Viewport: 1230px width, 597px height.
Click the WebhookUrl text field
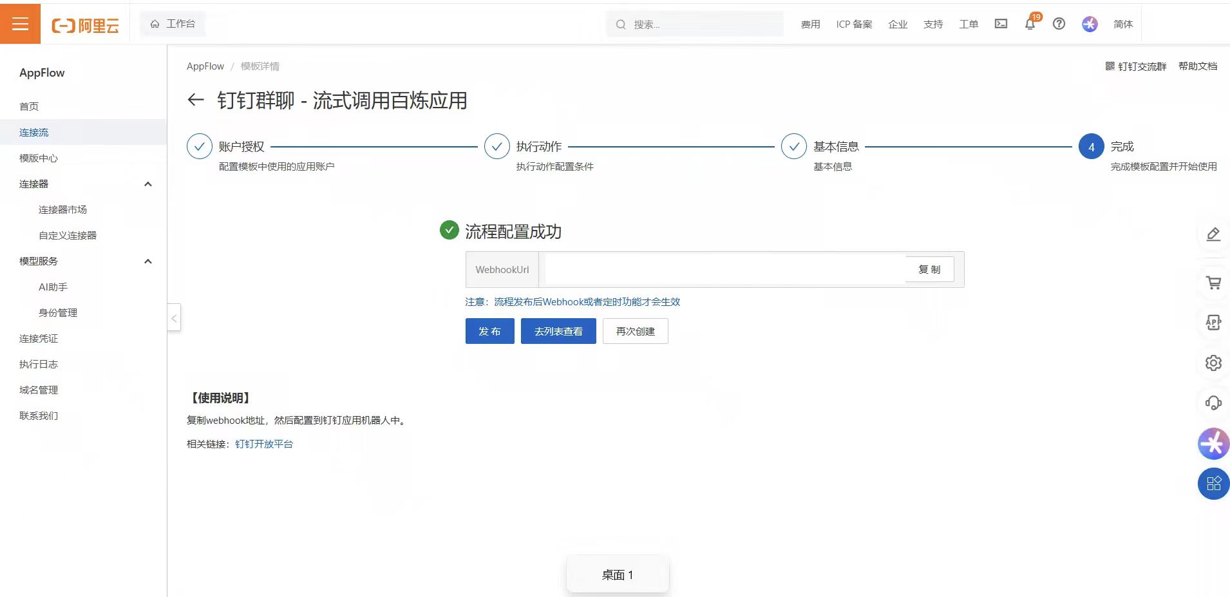[725, 269]
